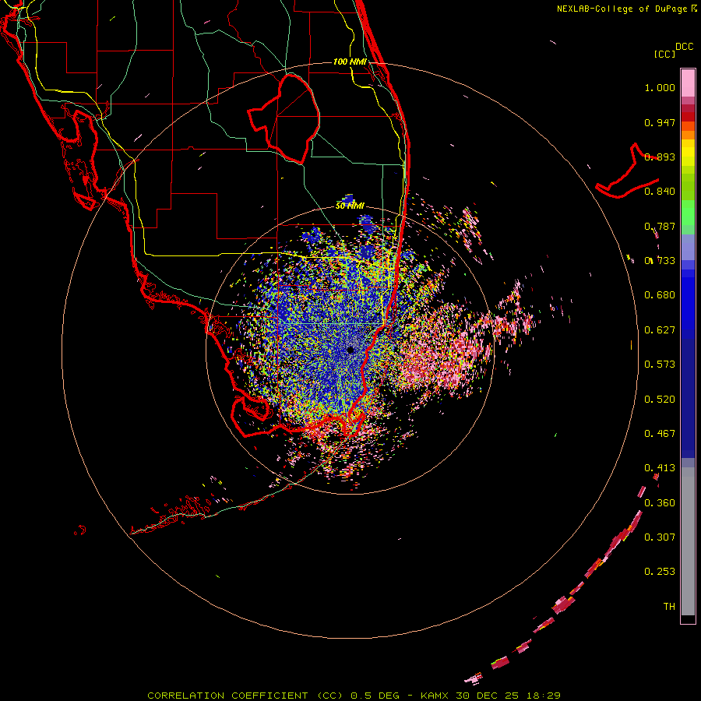The width and height of the screenshot is (701, 701).
Task: Select the 0.627 scale value
Action: [660, 330]
